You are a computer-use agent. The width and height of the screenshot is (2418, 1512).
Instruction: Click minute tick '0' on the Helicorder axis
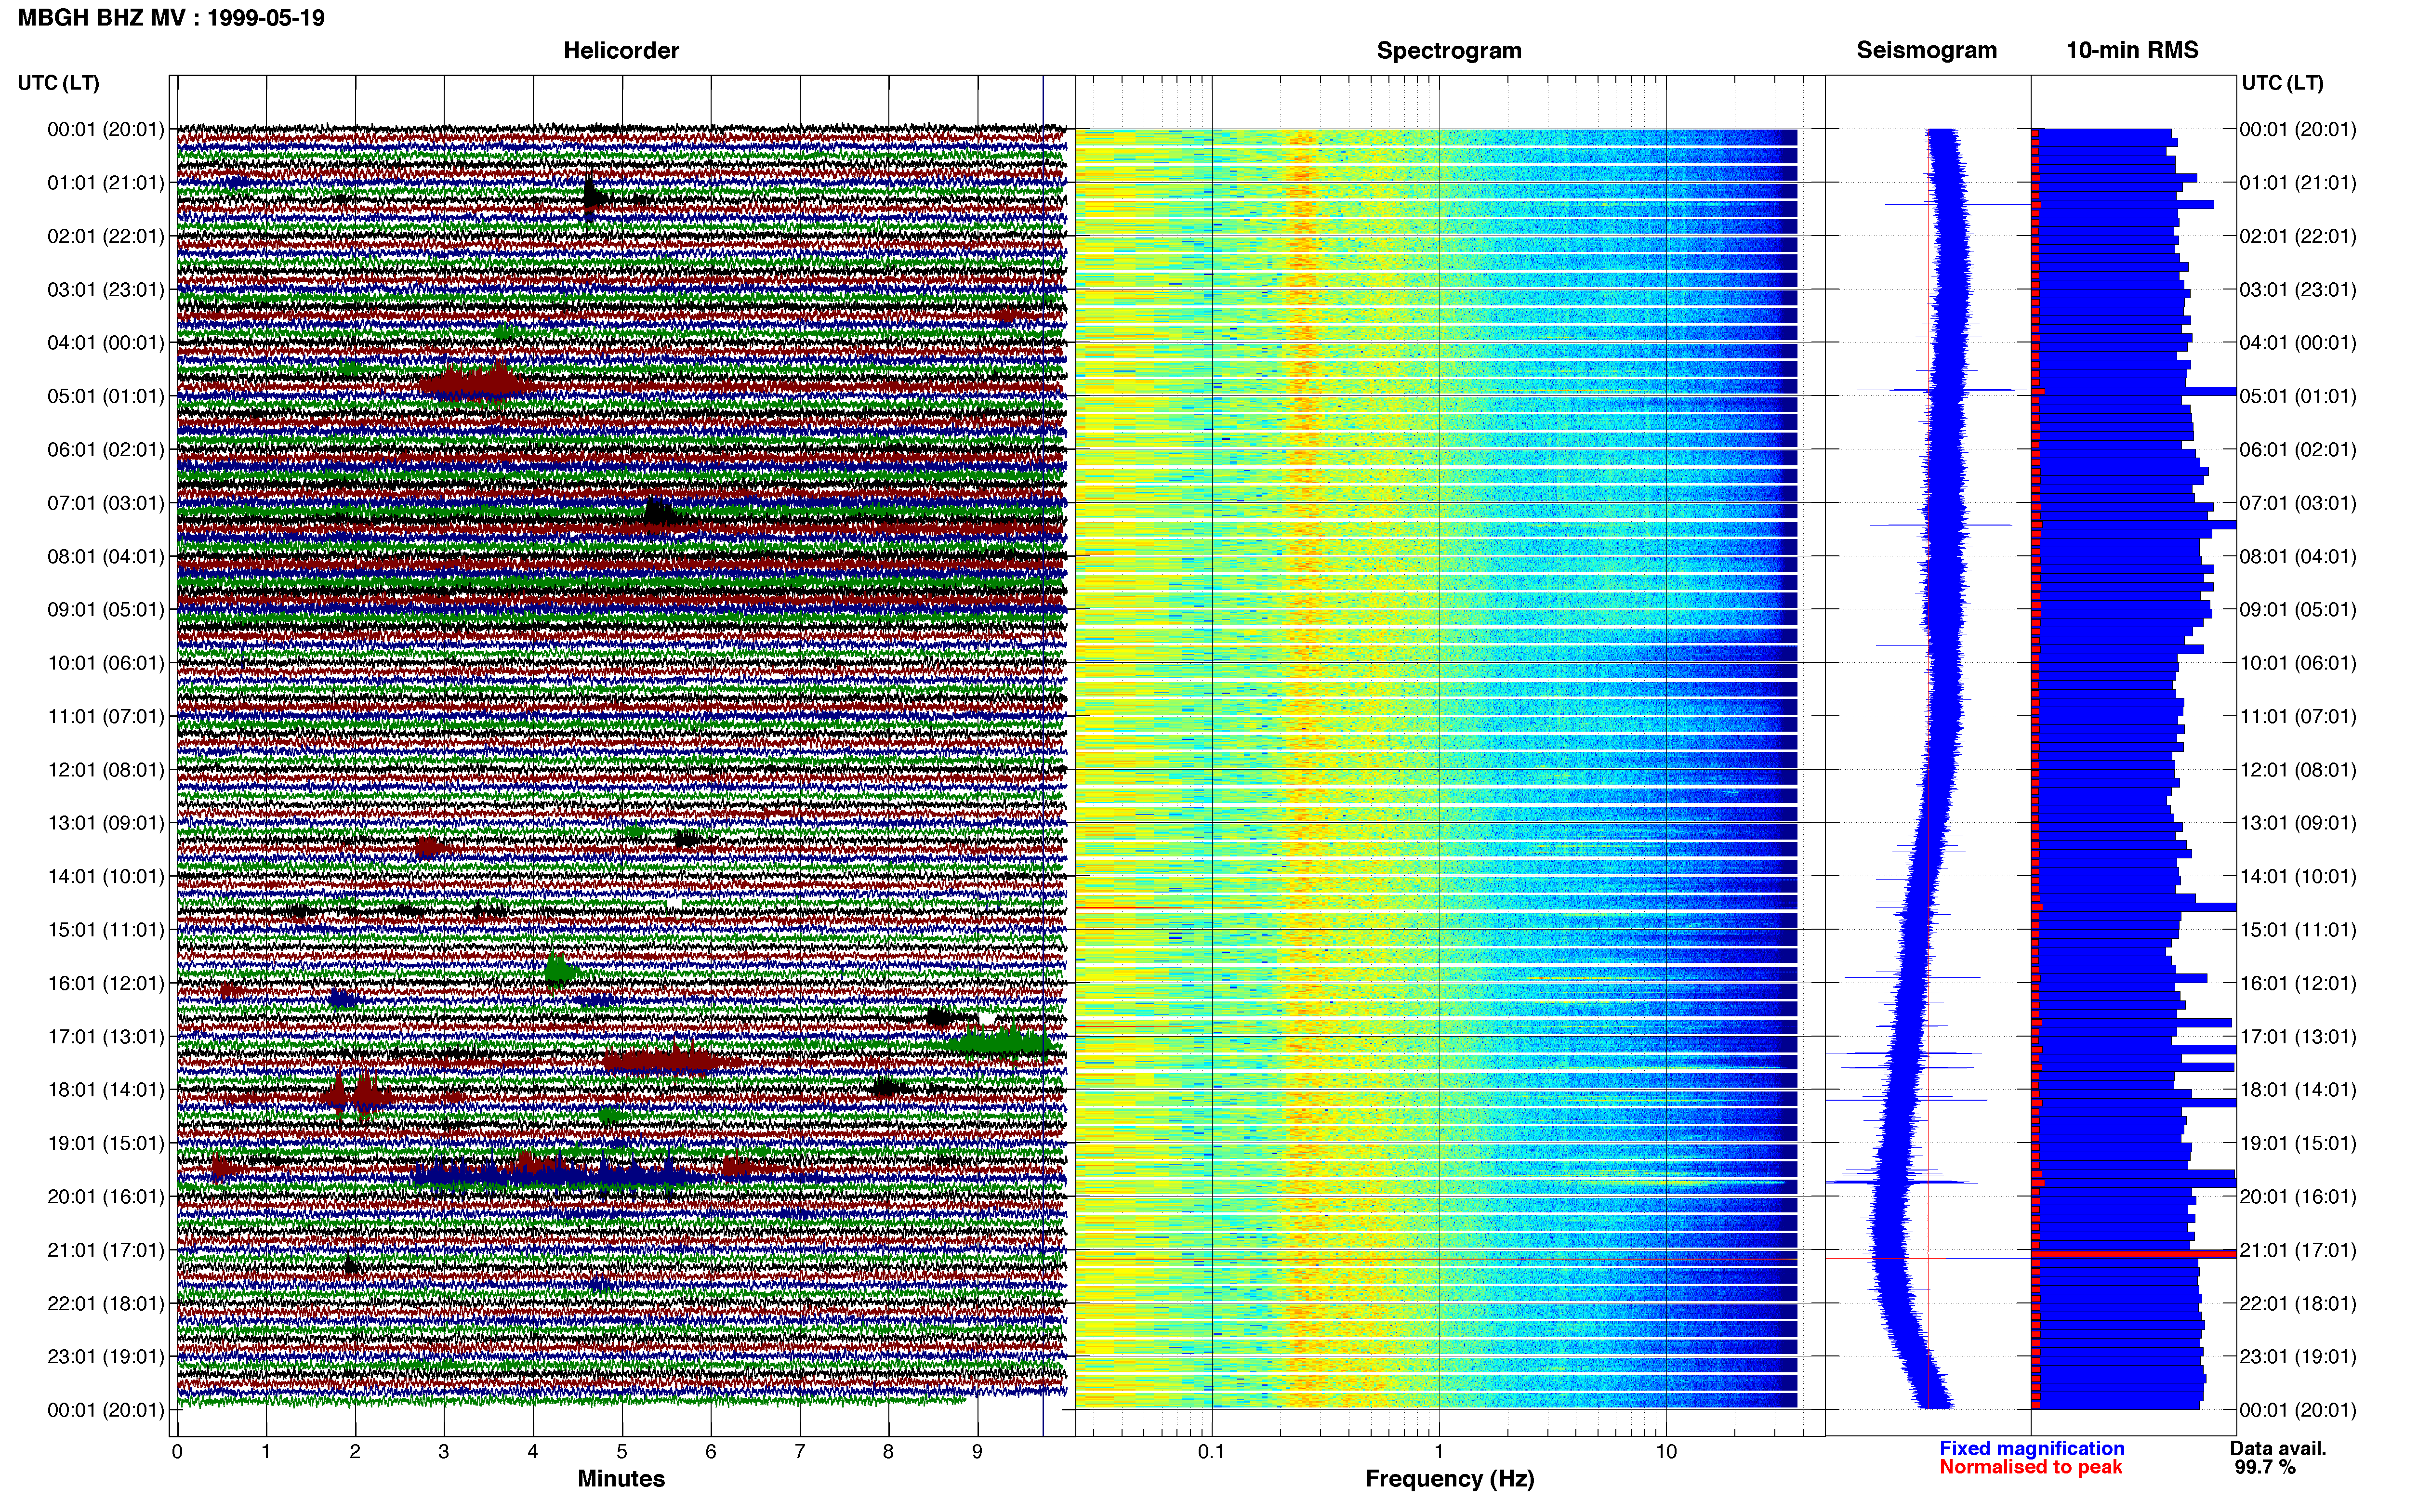[x=177, y=1452]
